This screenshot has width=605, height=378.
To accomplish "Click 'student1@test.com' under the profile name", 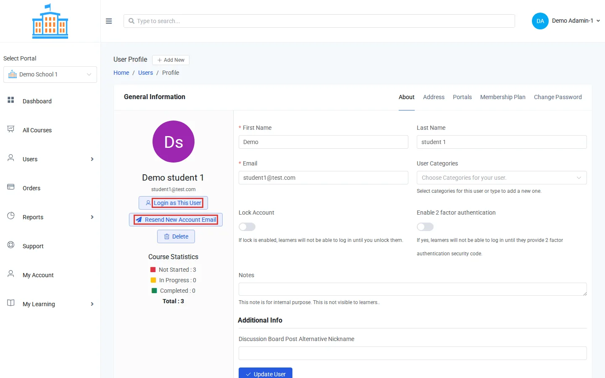I will point(174,189).
